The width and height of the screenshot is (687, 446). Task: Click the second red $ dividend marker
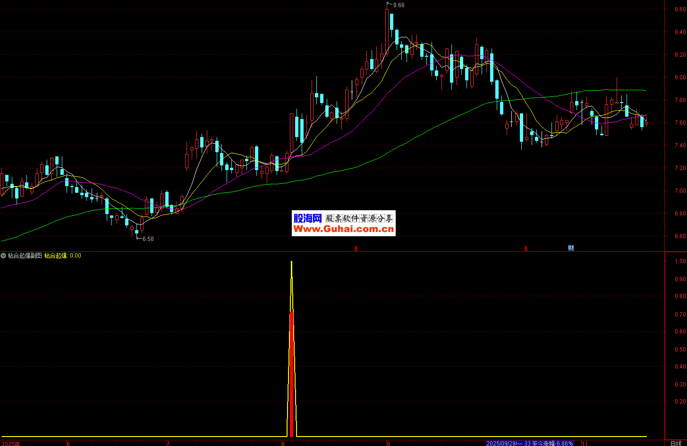coord(526,249)
